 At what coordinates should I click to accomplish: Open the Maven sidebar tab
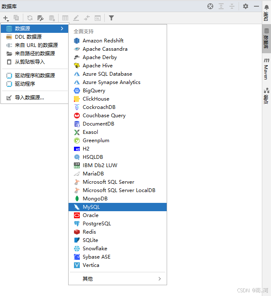pos(266,69)
